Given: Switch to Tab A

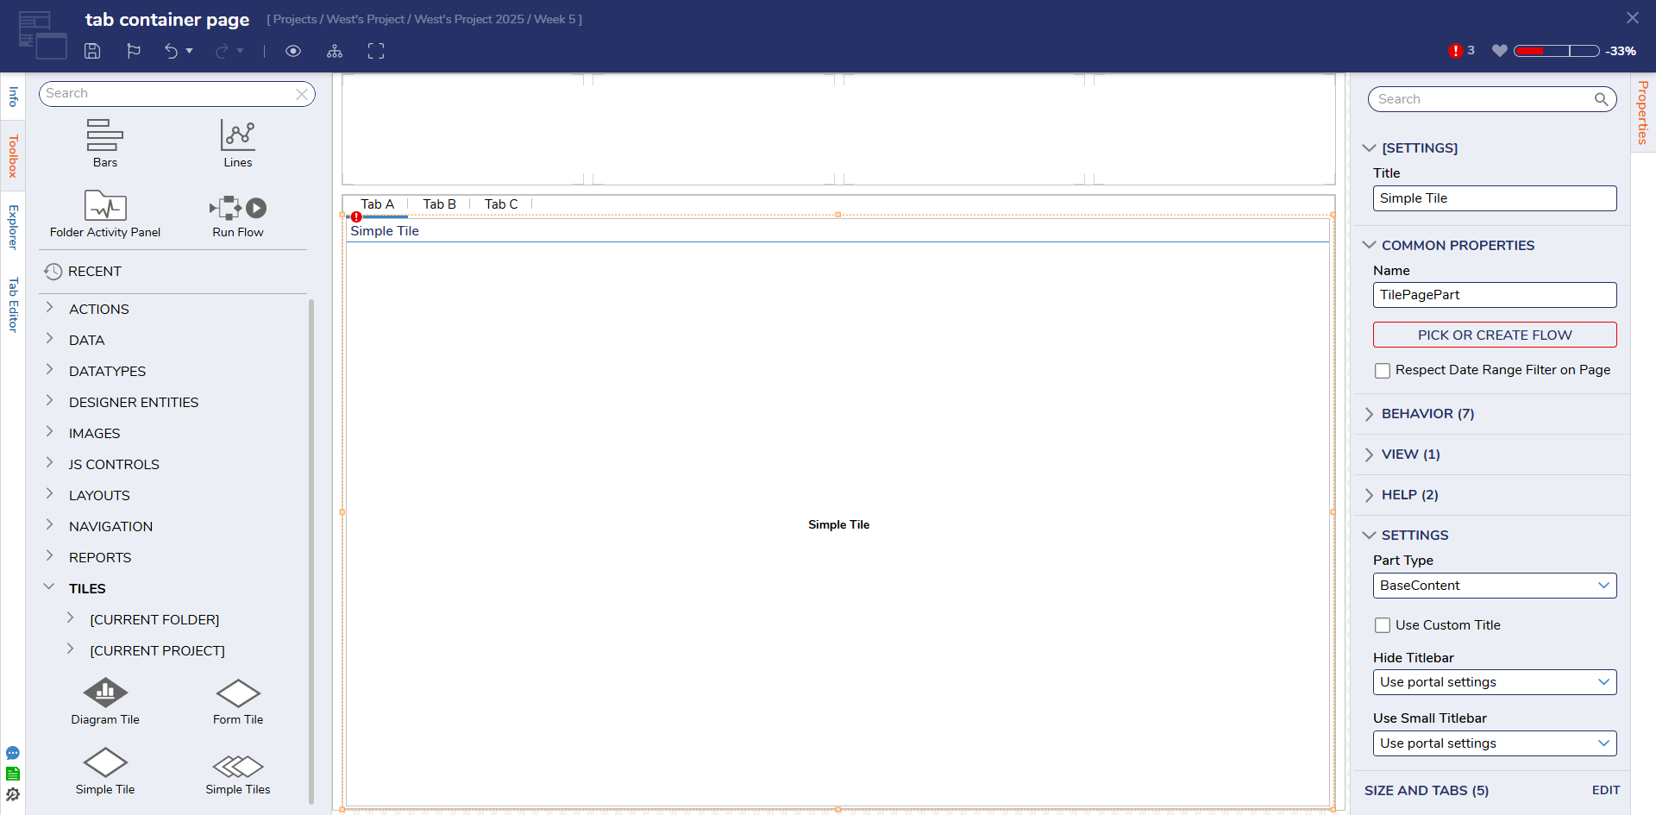Looking at the screenshot, I should (x=377, y=204).
